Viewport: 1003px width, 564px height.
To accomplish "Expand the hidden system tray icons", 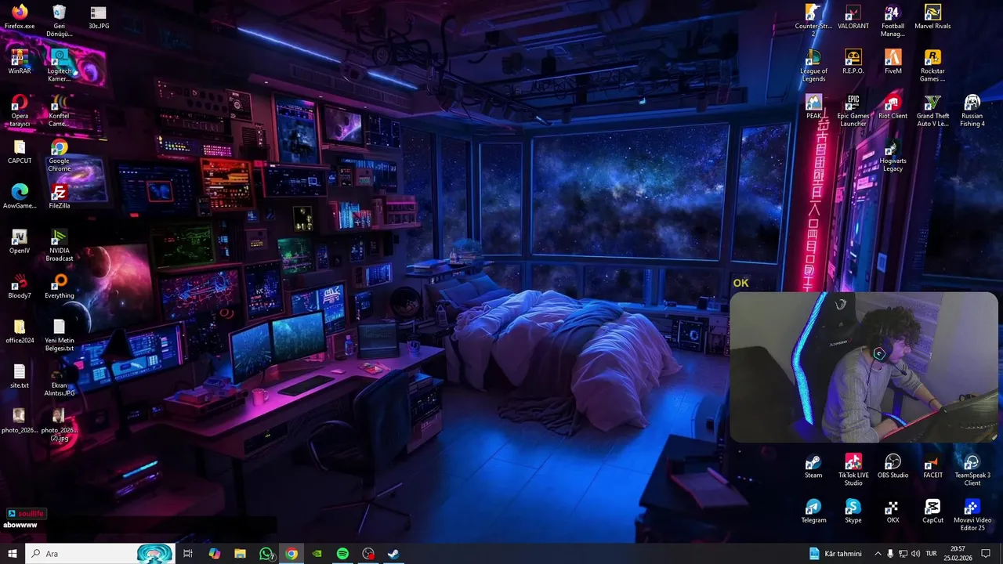I will point(878,554).
